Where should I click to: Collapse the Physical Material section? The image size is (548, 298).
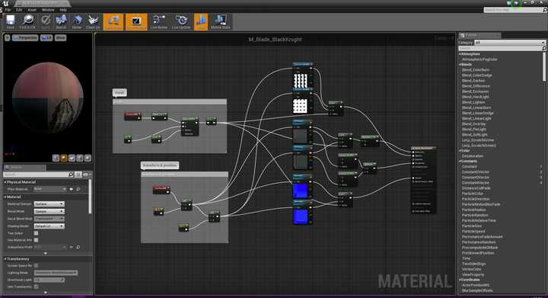pyautogui.click(x=5, y=182)
